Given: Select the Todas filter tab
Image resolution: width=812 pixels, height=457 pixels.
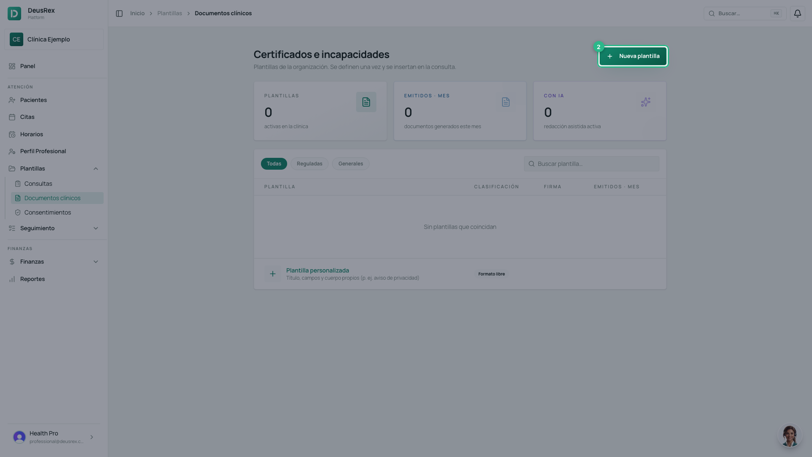Looking at the screenshot, I should coord(274,164).
